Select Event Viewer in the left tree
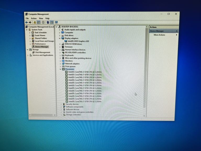Screen dimensions: 201x151 click(x=40, y=35)
